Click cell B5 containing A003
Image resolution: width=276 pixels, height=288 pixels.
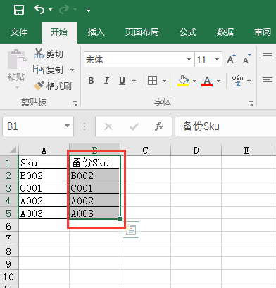94,213
